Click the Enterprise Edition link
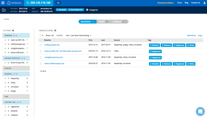The height and width of the screenshot is (118, 207). tap(165, 3)
